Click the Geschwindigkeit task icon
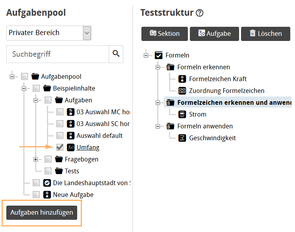 182,138
